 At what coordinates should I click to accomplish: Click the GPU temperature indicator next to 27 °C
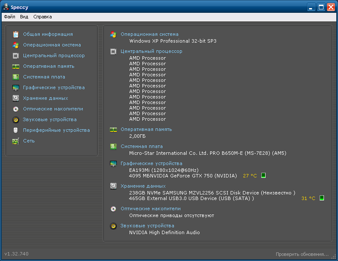(x=263, y=175)
